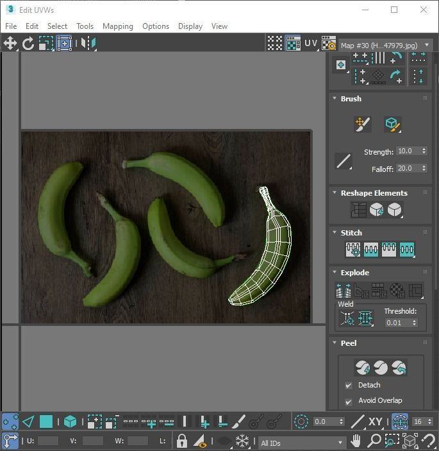Toggle the soft selection circle icon
439x451 pixels.
[301, 421]
